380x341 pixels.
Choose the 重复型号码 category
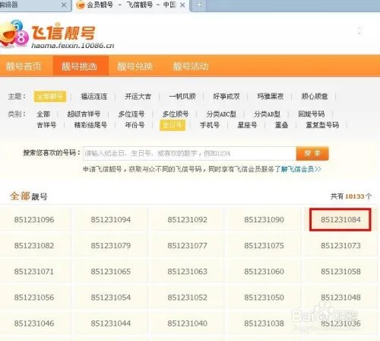coord(322,125)
